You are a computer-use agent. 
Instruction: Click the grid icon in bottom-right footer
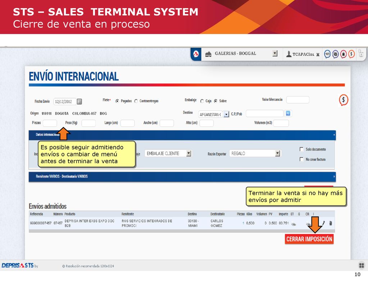coord(362,265)
